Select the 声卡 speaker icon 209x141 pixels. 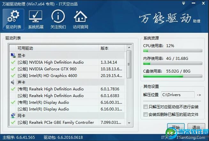12,82
